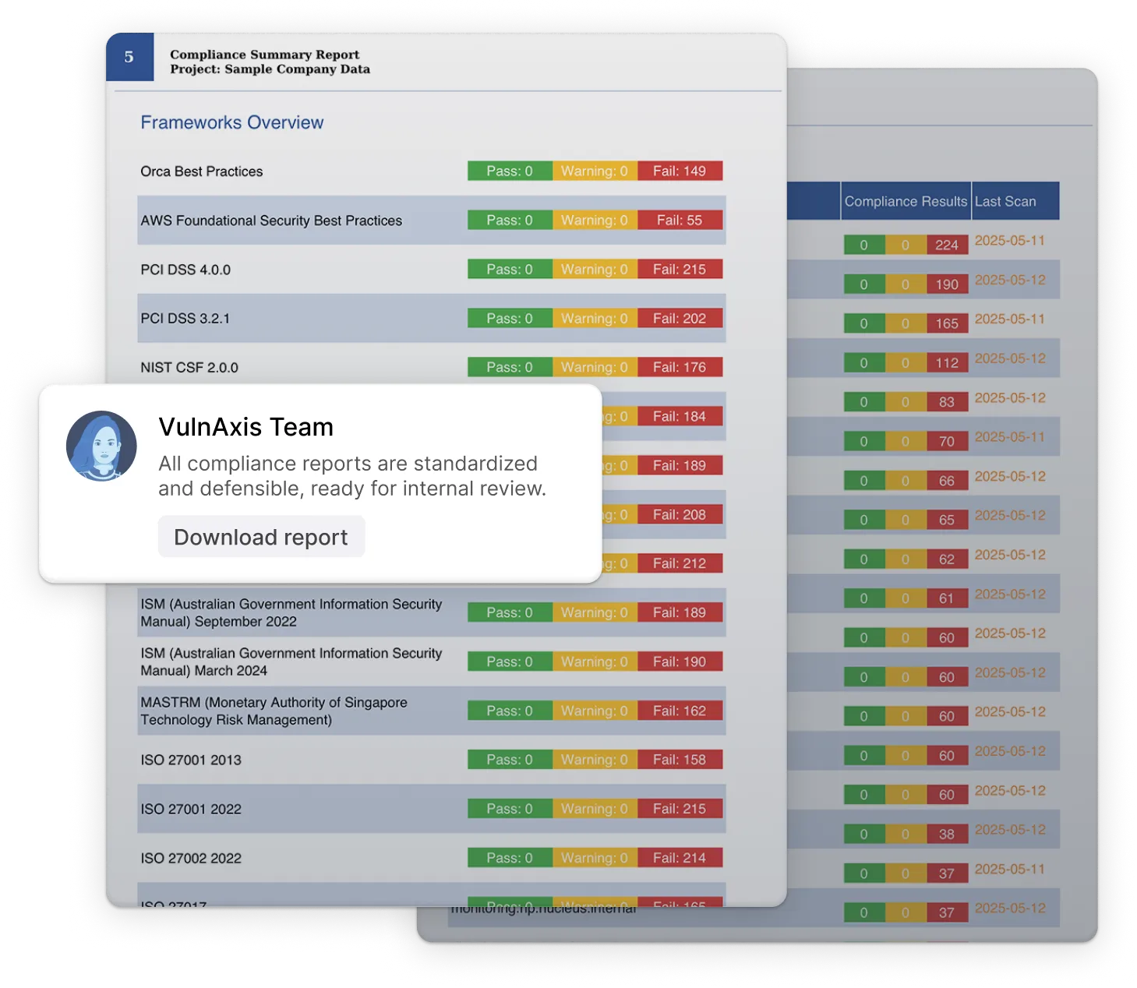Click Compliance Results column header in back report
The height and width of the screenshot is (988, 1137).
click(x=906, y=201)
